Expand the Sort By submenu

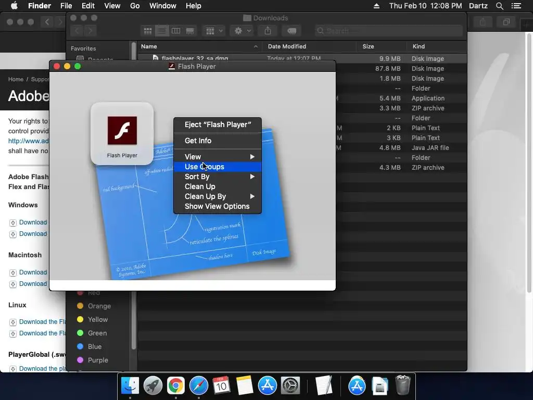coord(218,177)
